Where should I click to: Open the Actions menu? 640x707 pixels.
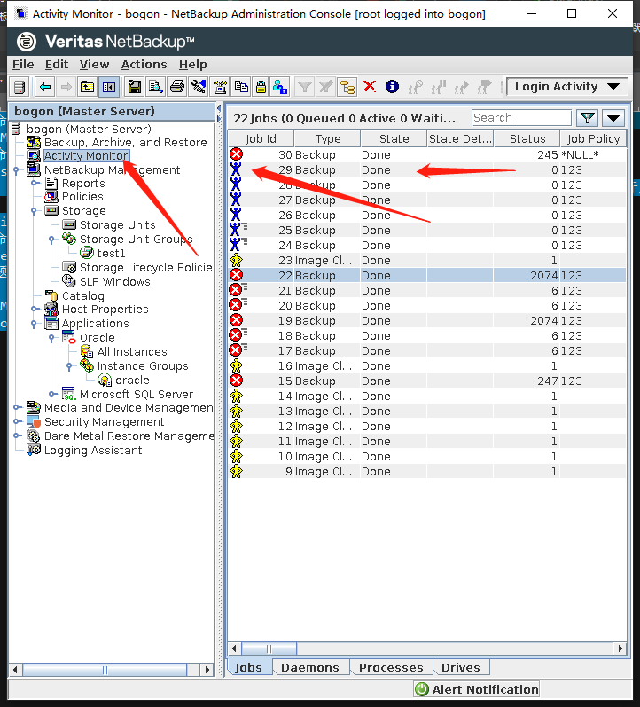(x=144, y=65)
